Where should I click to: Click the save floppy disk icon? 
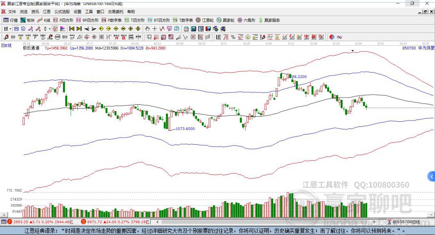point(208,28)
